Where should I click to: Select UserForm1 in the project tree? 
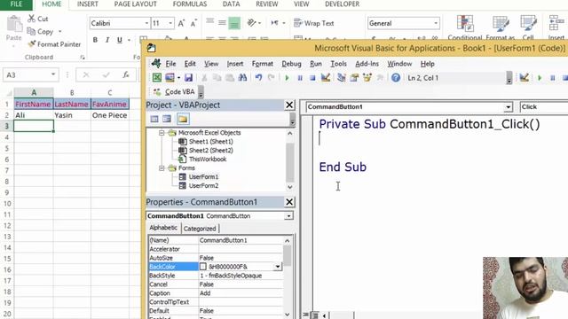pos(203,177)
